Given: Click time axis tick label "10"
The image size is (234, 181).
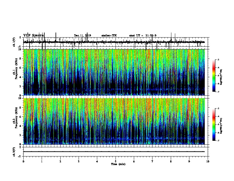Looking at the screenshot, I should click(208, 161).
